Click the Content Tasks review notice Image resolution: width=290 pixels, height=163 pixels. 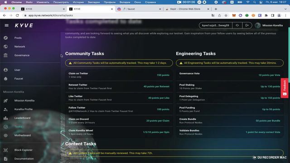pos(174,153)
